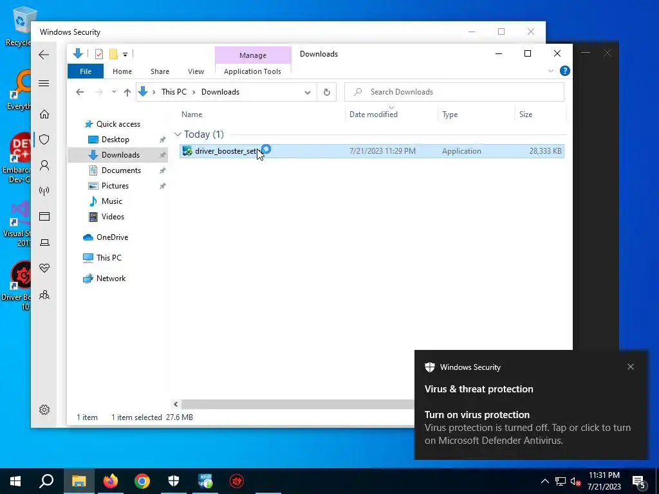The height and width of the screenshot is (494, 659).
Task: Click New folder icon in quick access toolbar
Action: [113, 54]
